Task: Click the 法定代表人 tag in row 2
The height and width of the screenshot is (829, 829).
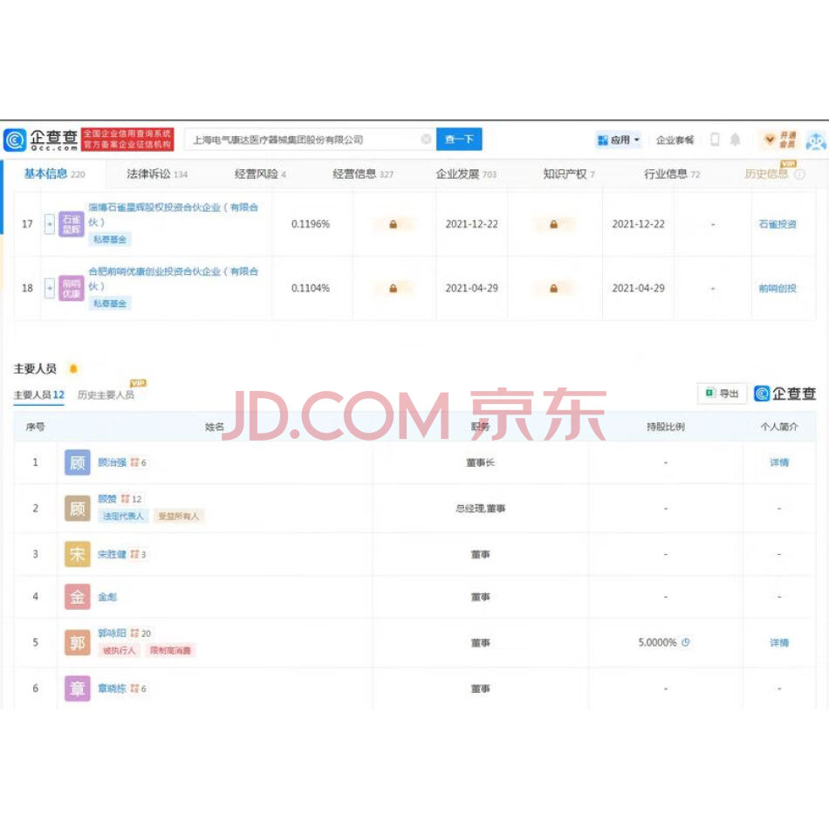Action: (123, 516)
